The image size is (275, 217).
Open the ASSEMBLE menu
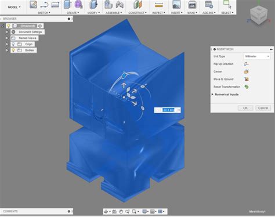pos(114,13)
